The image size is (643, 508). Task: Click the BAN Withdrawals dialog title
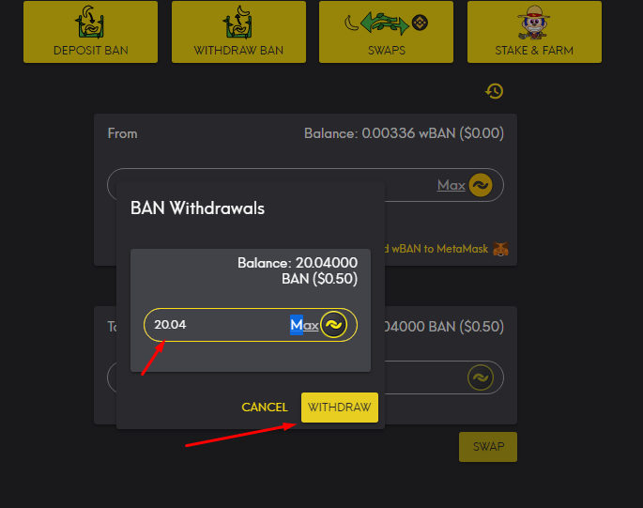tap(198, 208)
